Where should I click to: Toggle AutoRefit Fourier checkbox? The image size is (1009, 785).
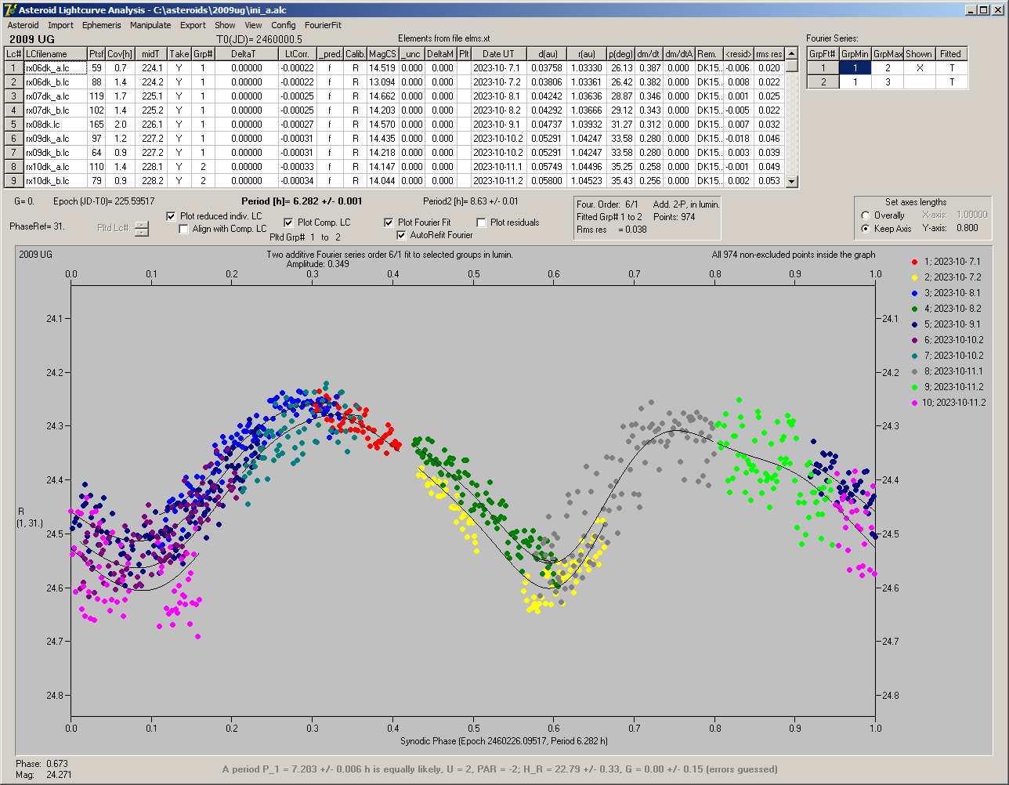tap(402, 235)
